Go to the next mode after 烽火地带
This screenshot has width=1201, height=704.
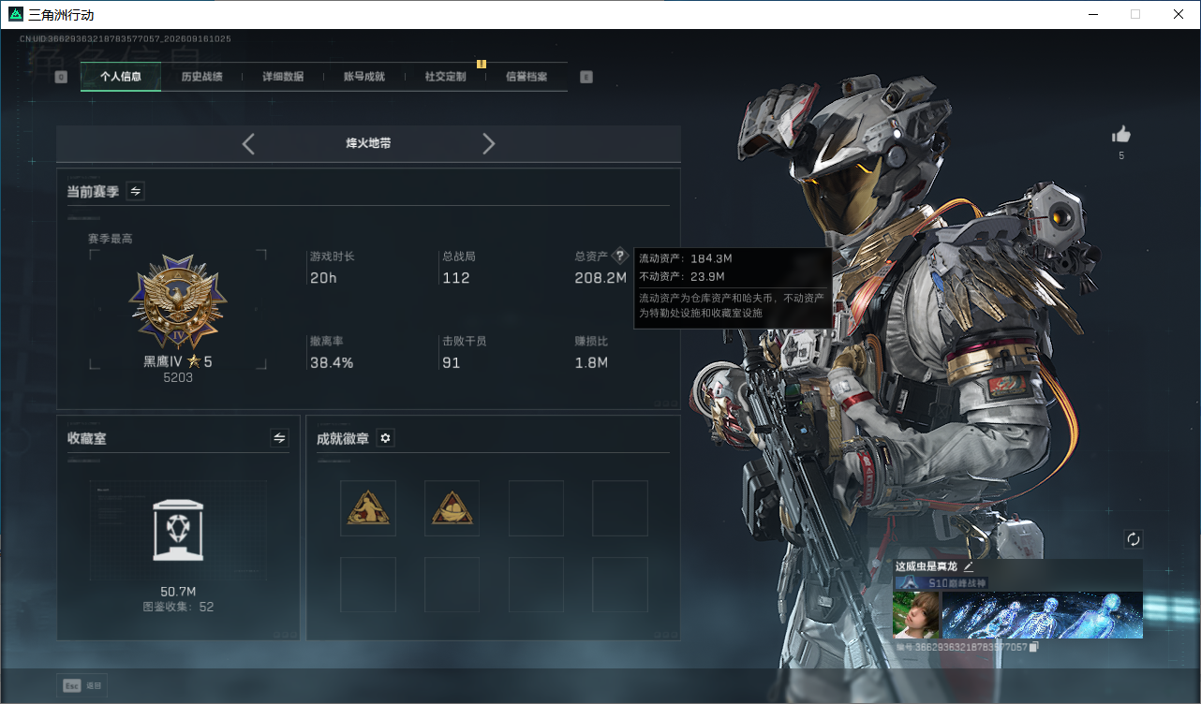[488, 143]
